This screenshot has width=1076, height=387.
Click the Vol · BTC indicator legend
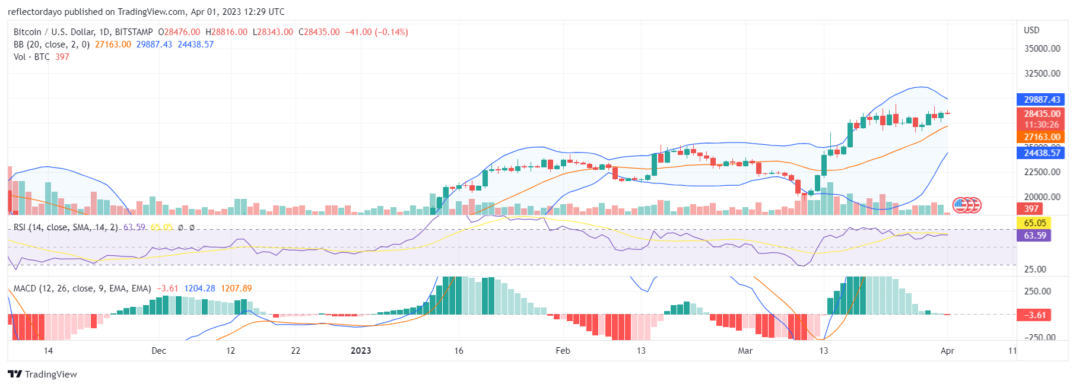coord(32,57)
